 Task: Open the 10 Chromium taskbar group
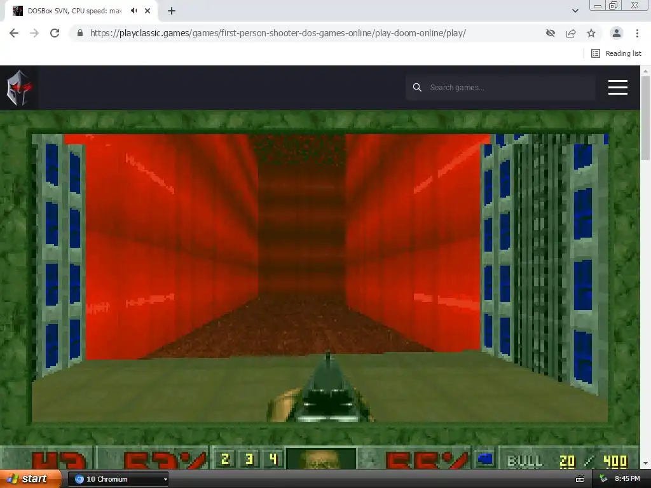click(118, 479)
